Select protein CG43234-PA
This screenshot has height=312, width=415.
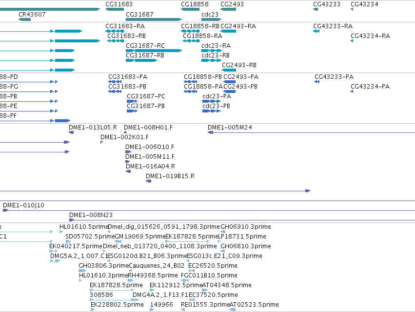click(370, 87)
